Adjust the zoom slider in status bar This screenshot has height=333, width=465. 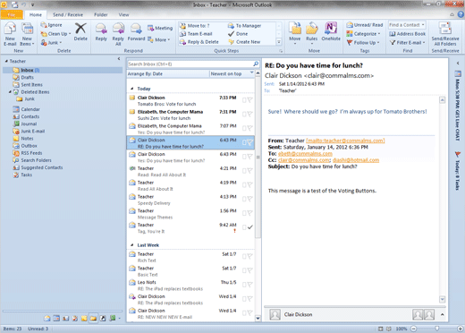point(436,329)
